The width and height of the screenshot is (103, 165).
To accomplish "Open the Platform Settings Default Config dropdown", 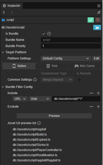I will [66, 58].
